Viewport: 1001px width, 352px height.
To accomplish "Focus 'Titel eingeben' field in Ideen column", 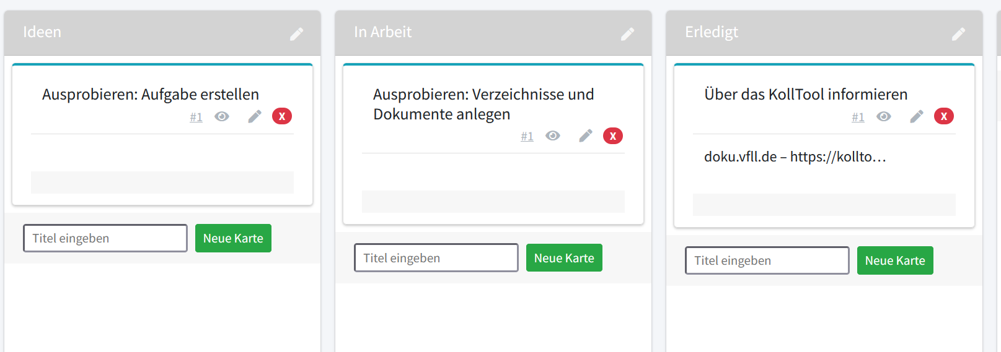I will tap(105, 238).
